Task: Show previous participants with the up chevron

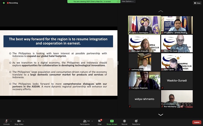Action: tap(160, 11)
